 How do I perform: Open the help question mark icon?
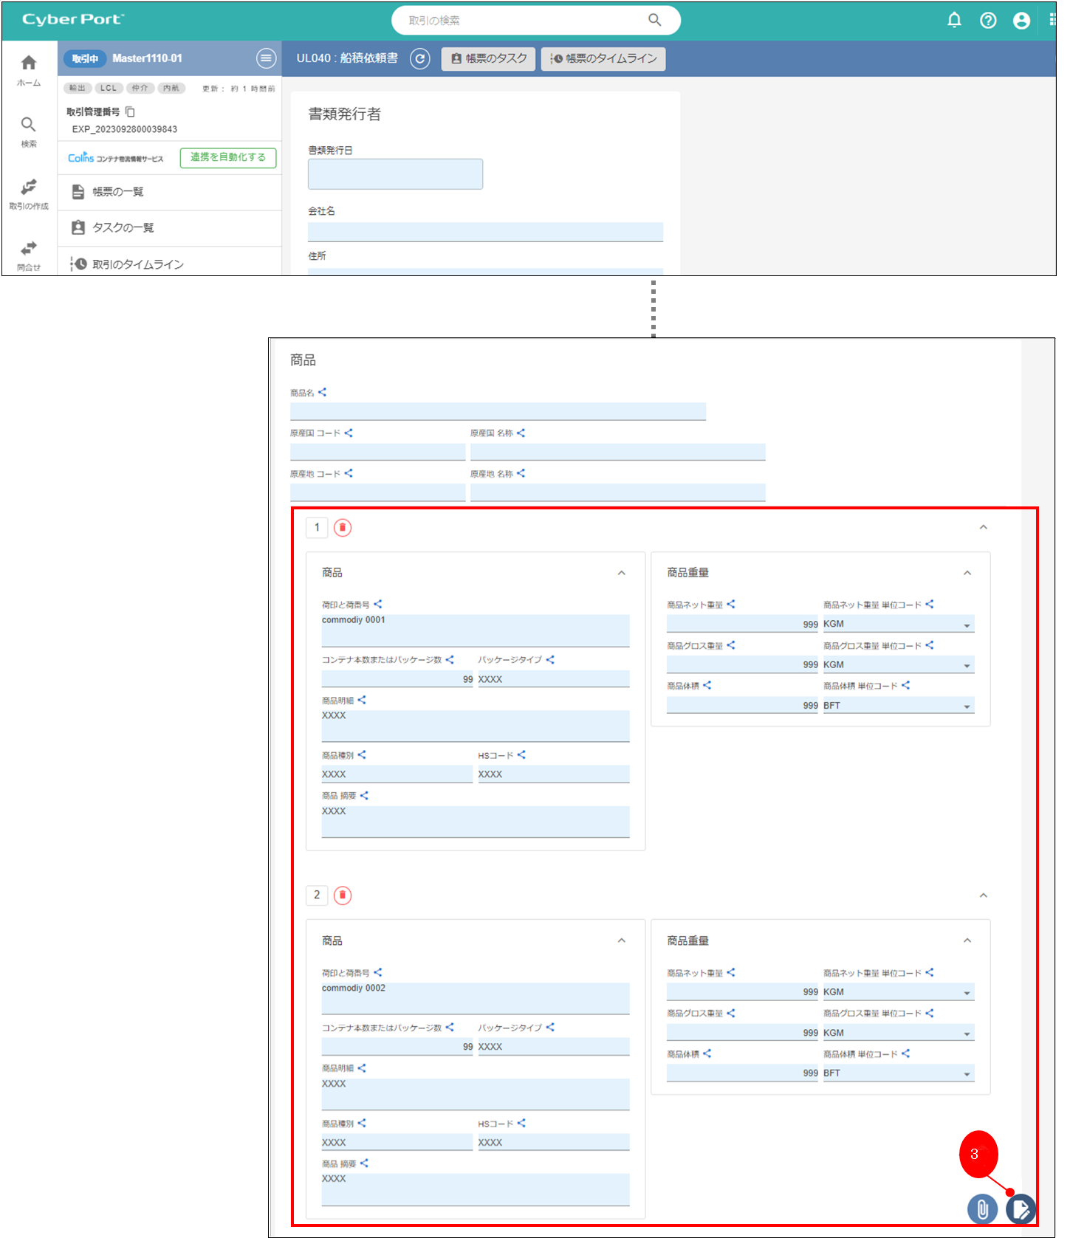coord(988,21)
